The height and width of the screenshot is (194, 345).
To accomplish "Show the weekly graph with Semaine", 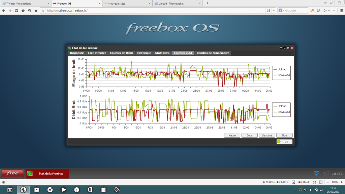I will click(267, 135).
